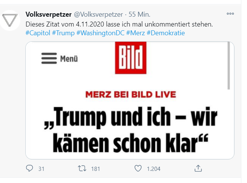Click the Volksverpetzer triangle avatar
Image resolution: width=247 pixels, height=183 pixels.
click(10, 20)
